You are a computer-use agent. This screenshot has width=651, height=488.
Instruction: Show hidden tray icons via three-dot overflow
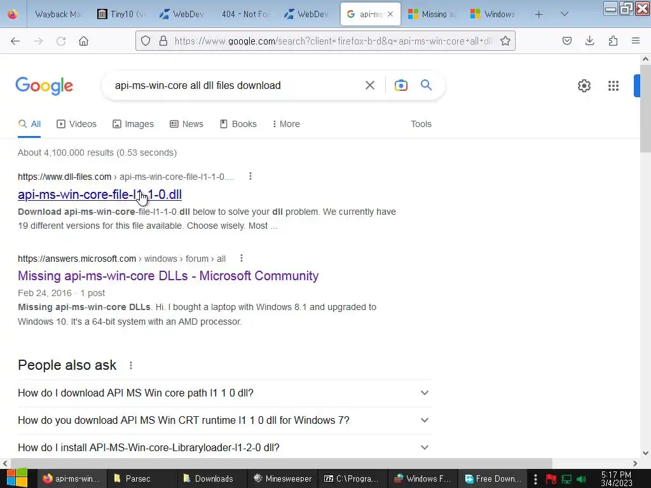(x=535, y=478)
